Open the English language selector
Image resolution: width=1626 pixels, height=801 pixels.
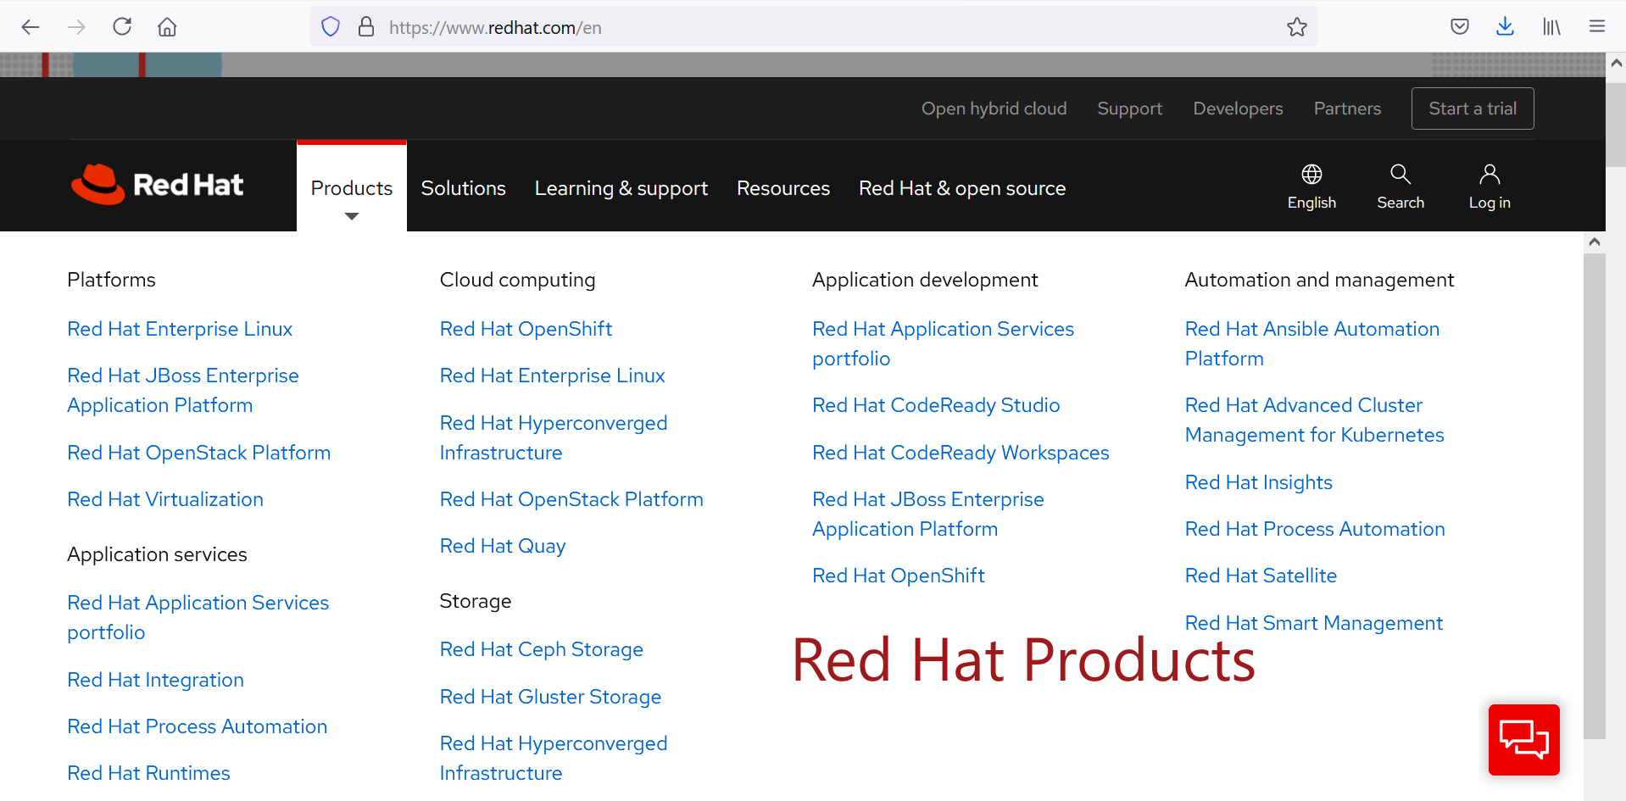(x=1311, y=186)
